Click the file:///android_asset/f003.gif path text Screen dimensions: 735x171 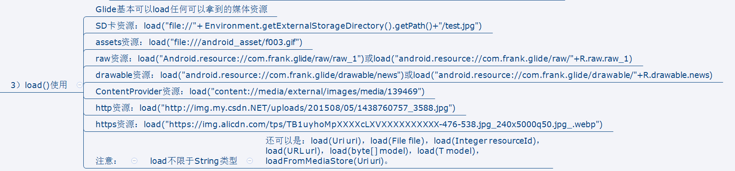tap(237, 42)
